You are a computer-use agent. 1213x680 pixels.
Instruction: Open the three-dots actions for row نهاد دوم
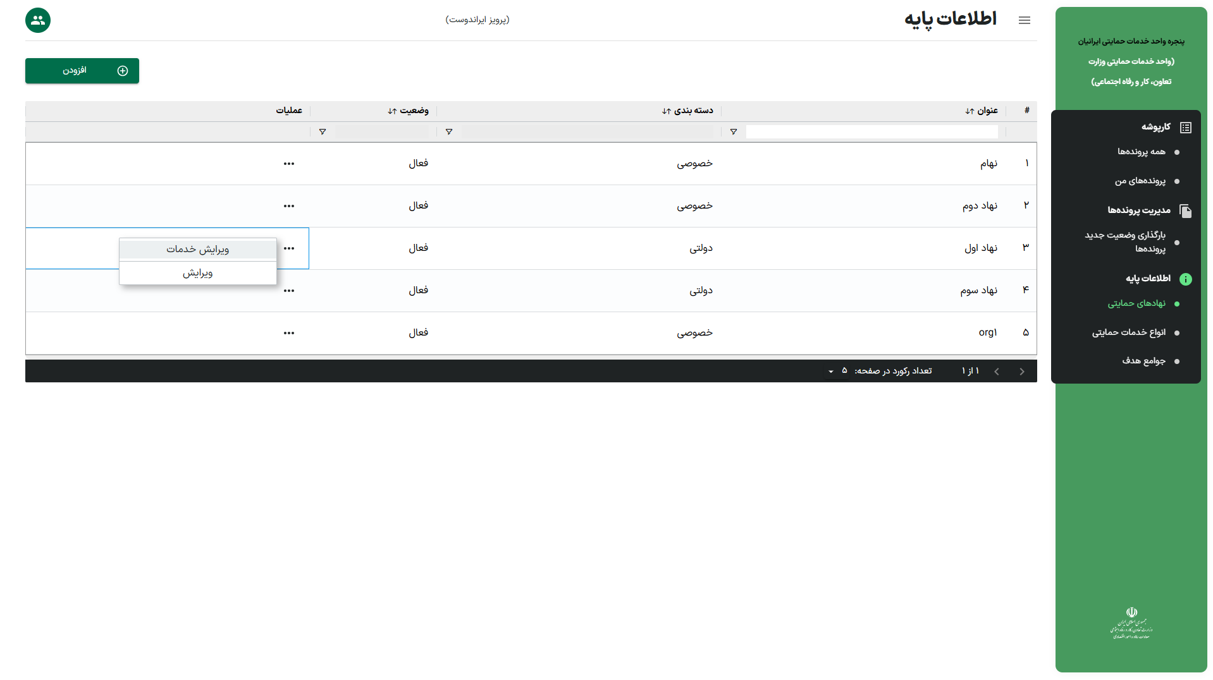(x=289, y=206)
